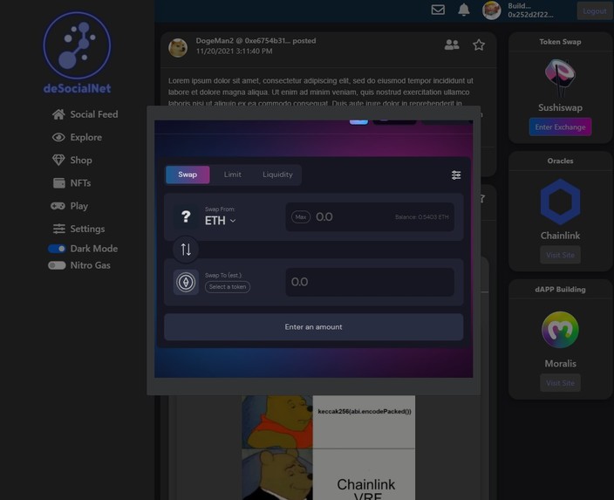Click the Play gamepad icon
The image size is (614, 500).
click(x=58, y=206)
